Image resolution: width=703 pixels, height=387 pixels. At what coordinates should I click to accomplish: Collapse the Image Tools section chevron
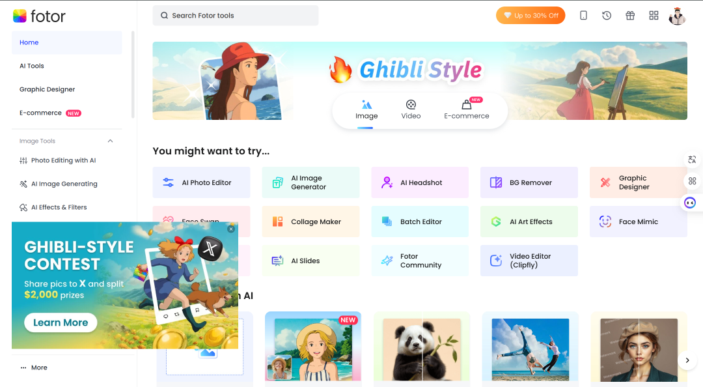point(110,141)
